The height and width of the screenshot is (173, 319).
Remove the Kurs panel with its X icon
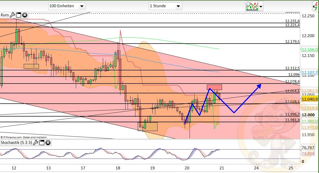(x=24, y=15)
